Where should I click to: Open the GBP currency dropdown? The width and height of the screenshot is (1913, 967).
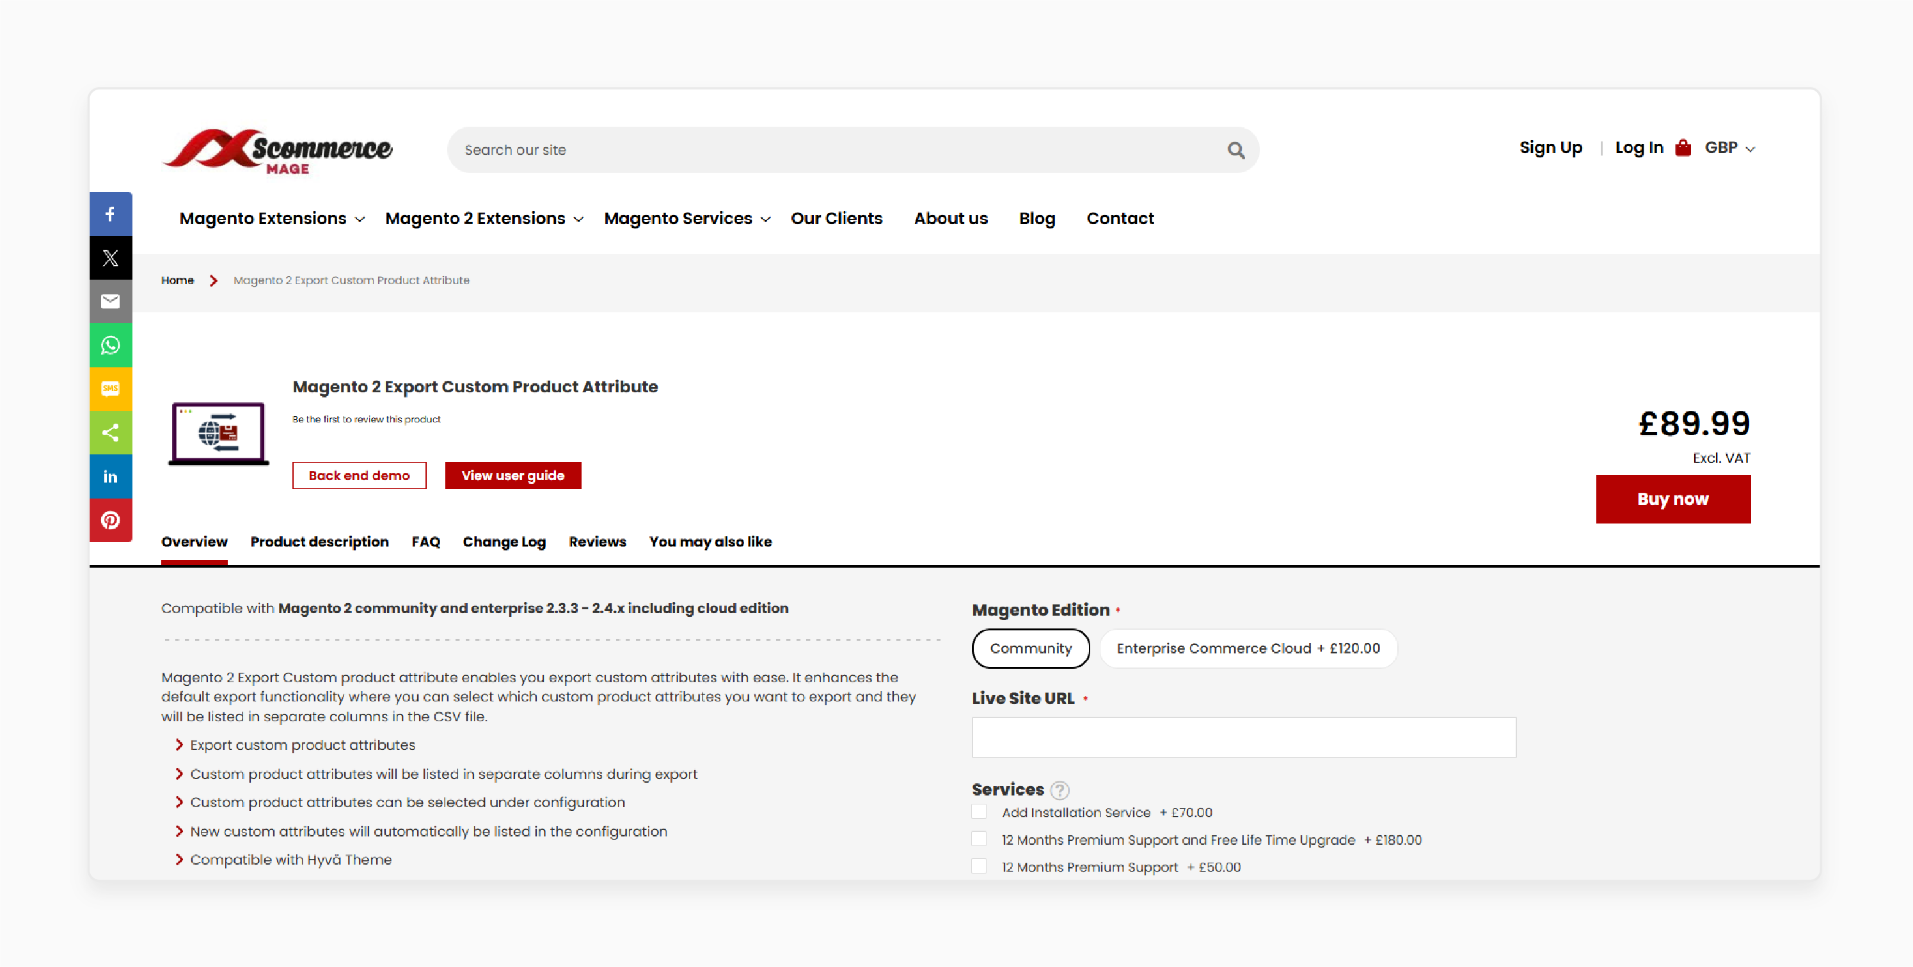pos(1729,148)
